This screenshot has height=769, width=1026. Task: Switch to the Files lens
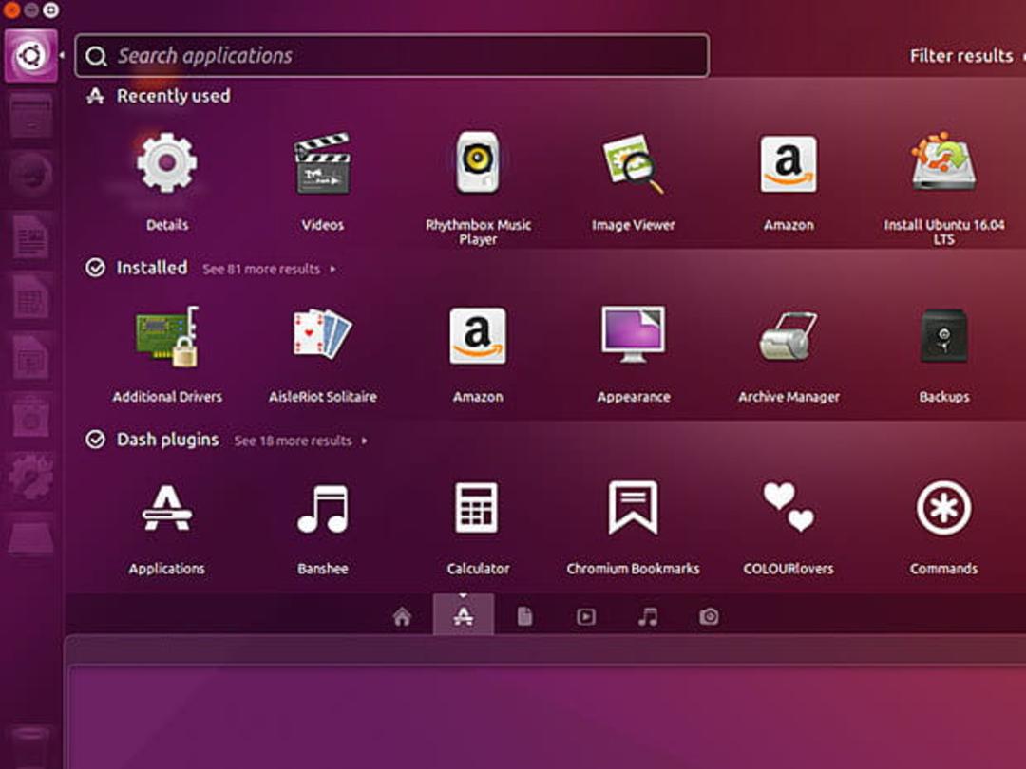[524, 616]
